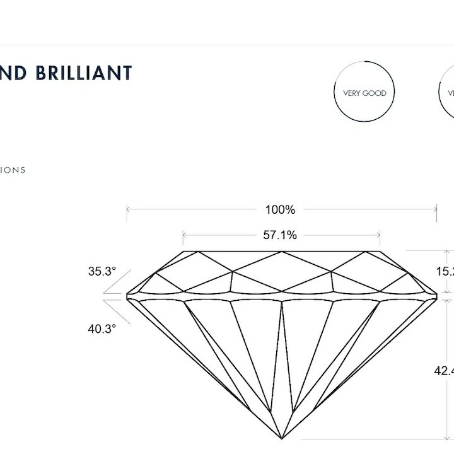Click the diamond's culet point at bottom
Viewport: 454px width, 454px height.
coord(282,438)
